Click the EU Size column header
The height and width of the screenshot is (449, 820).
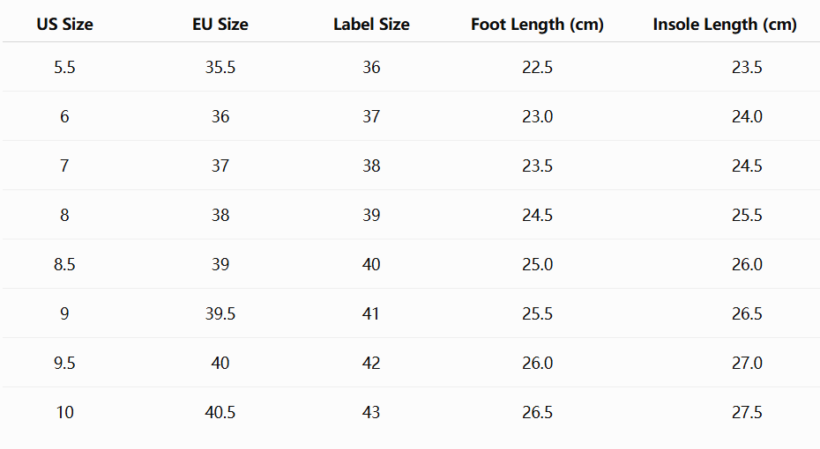pyautogui.click(x=220, y=25)
